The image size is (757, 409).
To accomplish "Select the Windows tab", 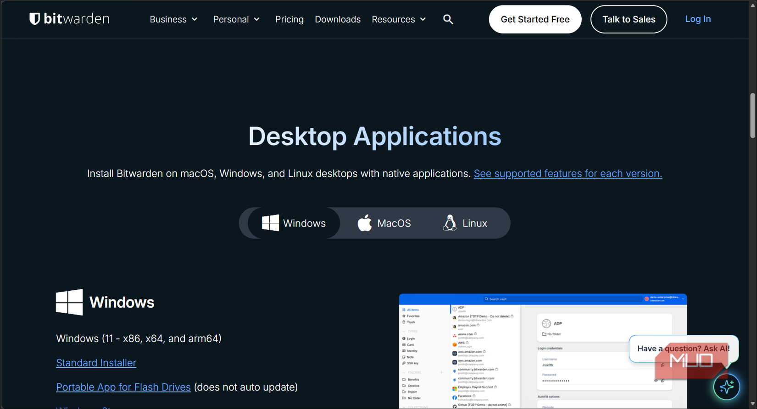I will tap(294, 223).
